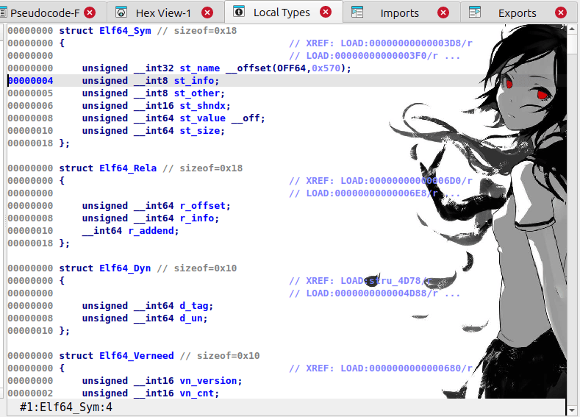Click the Exports tab icon

(x=475, y=13)
